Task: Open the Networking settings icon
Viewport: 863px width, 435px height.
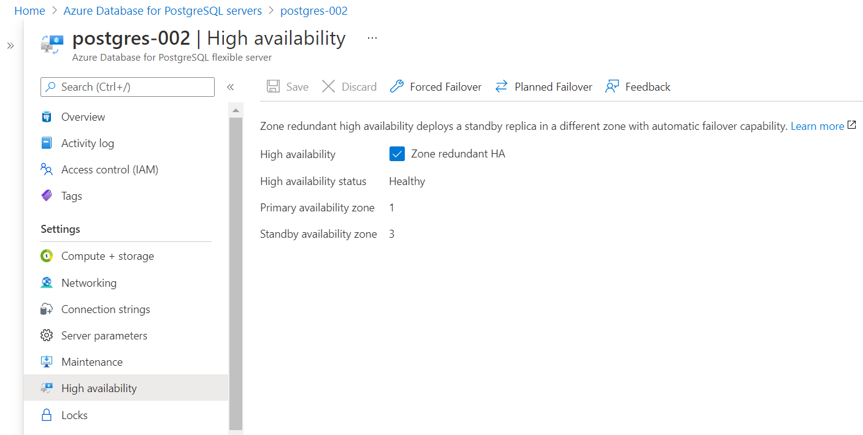Action: [x=46, y=282]
